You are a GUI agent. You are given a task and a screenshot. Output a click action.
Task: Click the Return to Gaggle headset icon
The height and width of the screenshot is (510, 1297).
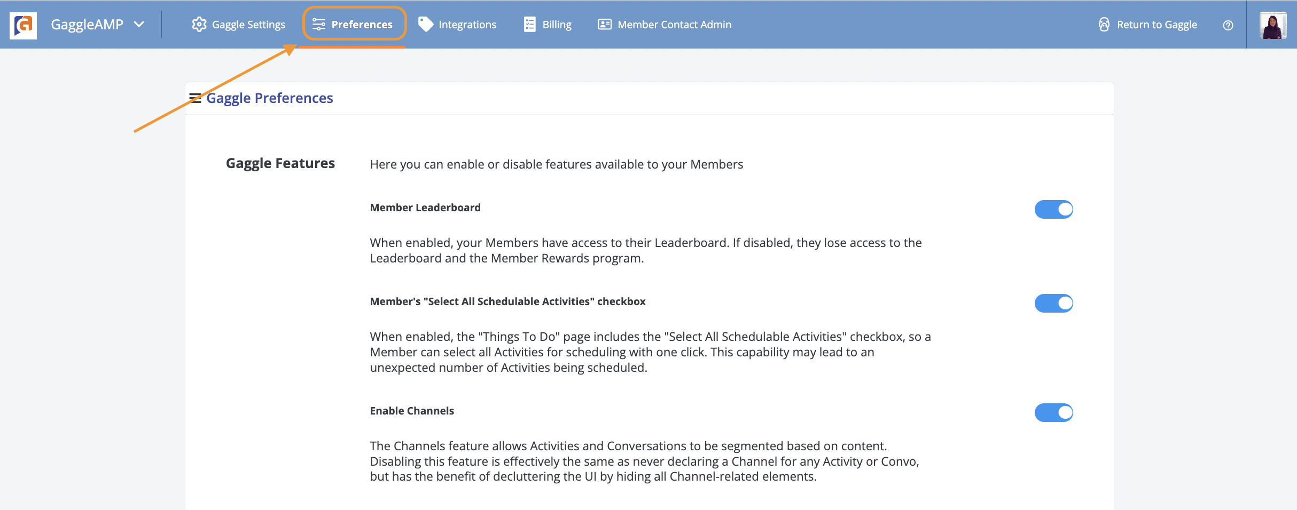tap(1104, 25)
